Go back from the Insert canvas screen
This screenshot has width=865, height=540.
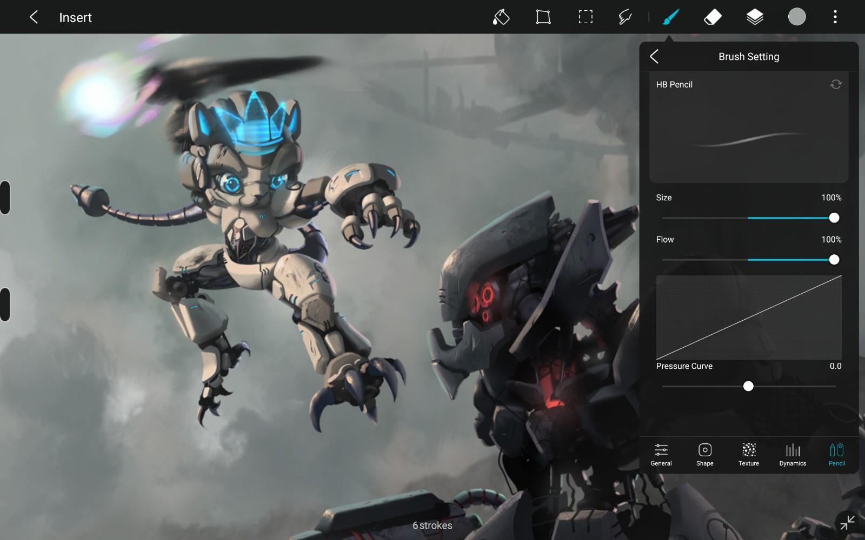point(34,17)
